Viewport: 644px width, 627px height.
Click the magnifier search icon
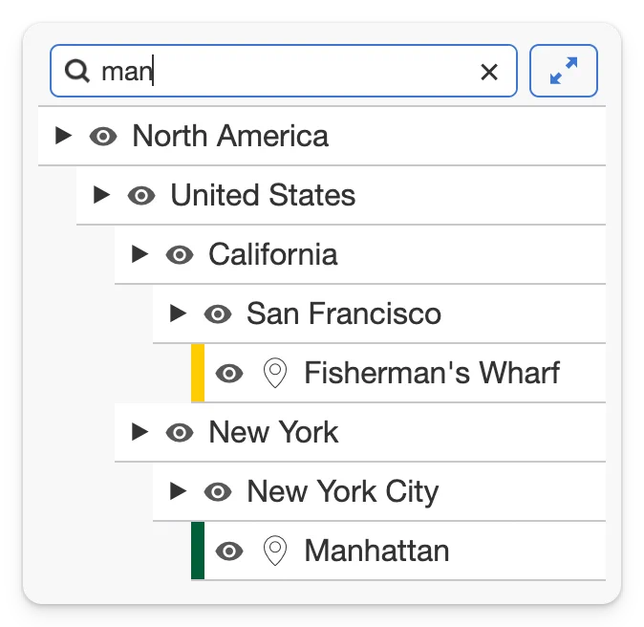pyautogui.click(x=76, y=71)
